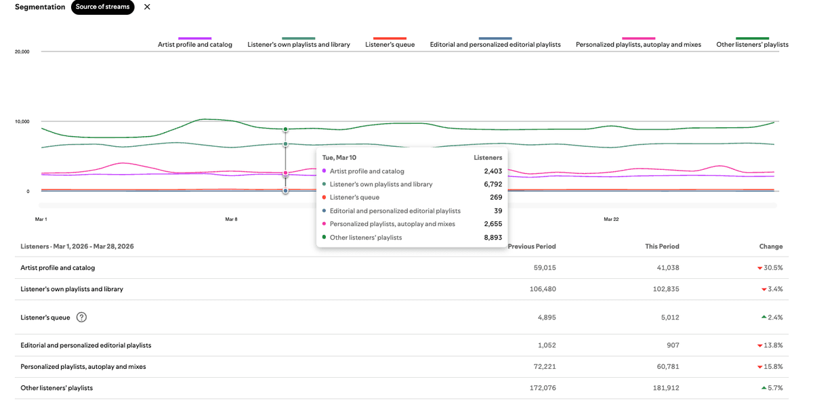Screen dimensions: 813x415
Task: Click the Mar 22 axis label
Action: (x=611, y=219)
